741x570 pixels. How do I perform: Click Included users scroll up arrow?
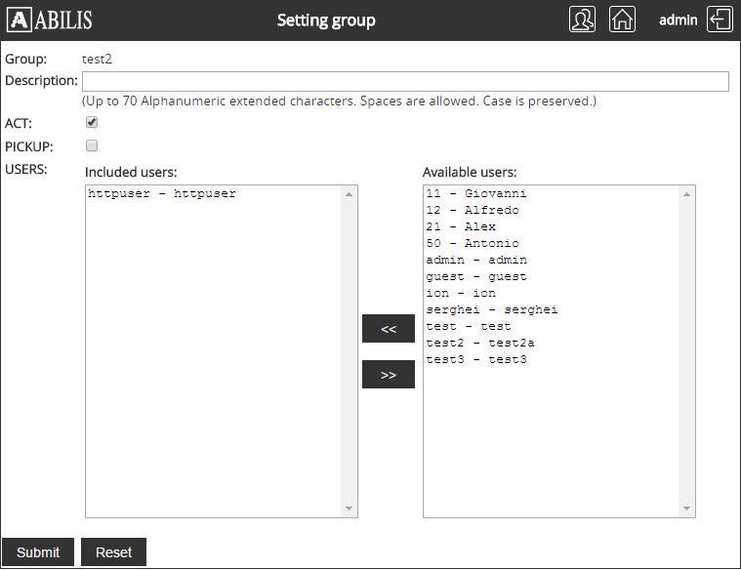pyautogui.click(x=349, y=194)
